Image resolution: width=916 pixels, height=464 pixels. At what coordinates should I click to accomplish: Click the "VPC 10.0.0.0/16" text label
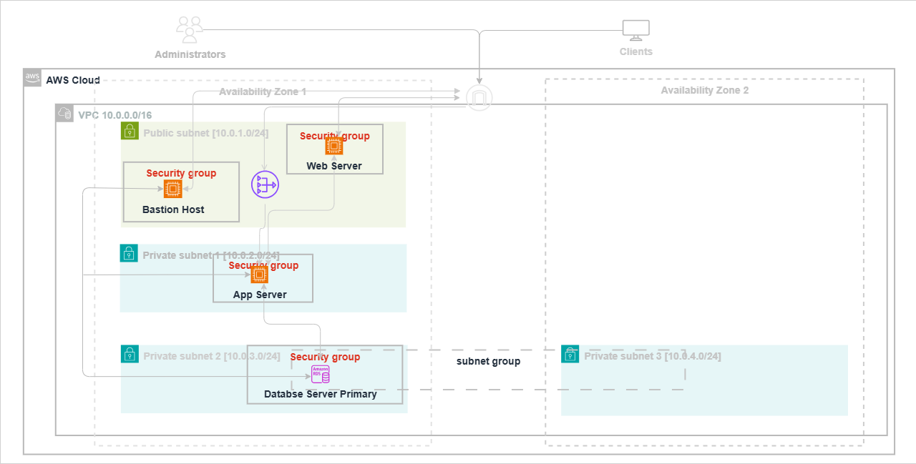click(x=114, y=115)
